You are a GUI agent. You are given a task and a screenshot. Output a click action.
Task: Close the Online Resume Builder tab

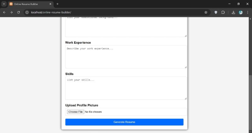point(50,4)
